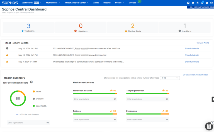
Task: Click warning icon on botnet alert row
Action: 7,61
